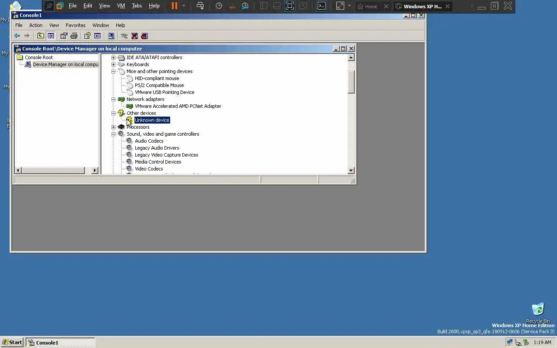This screenshot has width=557, height=348.
Task: Click the green Back arrow in MMC toolbar
Action: tap(17, 36)
